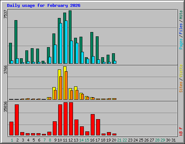
Task: Click the orange sites bar for day 13
Action: point(77,95)
